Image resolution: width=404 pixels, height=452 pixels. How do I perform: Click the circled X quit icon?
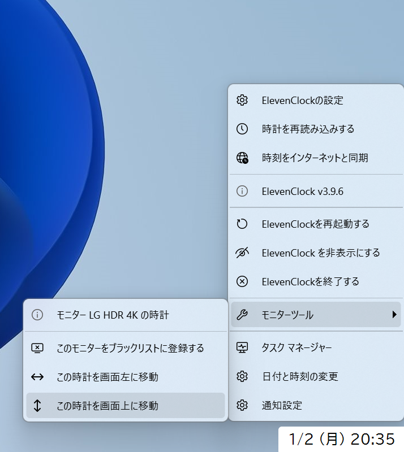(x=242, y=281)
